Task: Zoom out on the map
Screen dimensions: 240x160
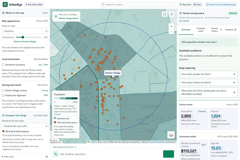Action: (171, 32)
